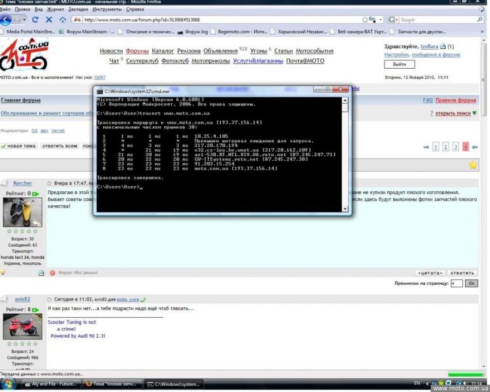Open the Begemoto.com bookmark
490x392 pixels.
pos(239,32)
